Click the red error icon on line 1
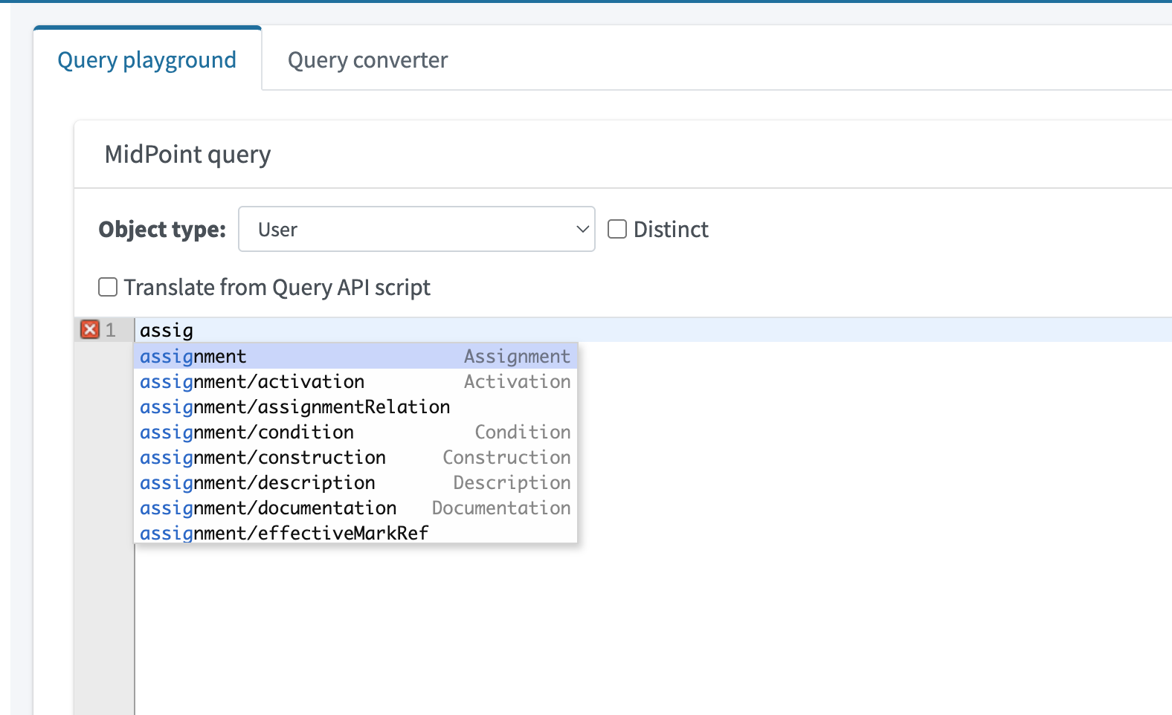The height and width of the screenshot is (715, 1172). [90, 329]
